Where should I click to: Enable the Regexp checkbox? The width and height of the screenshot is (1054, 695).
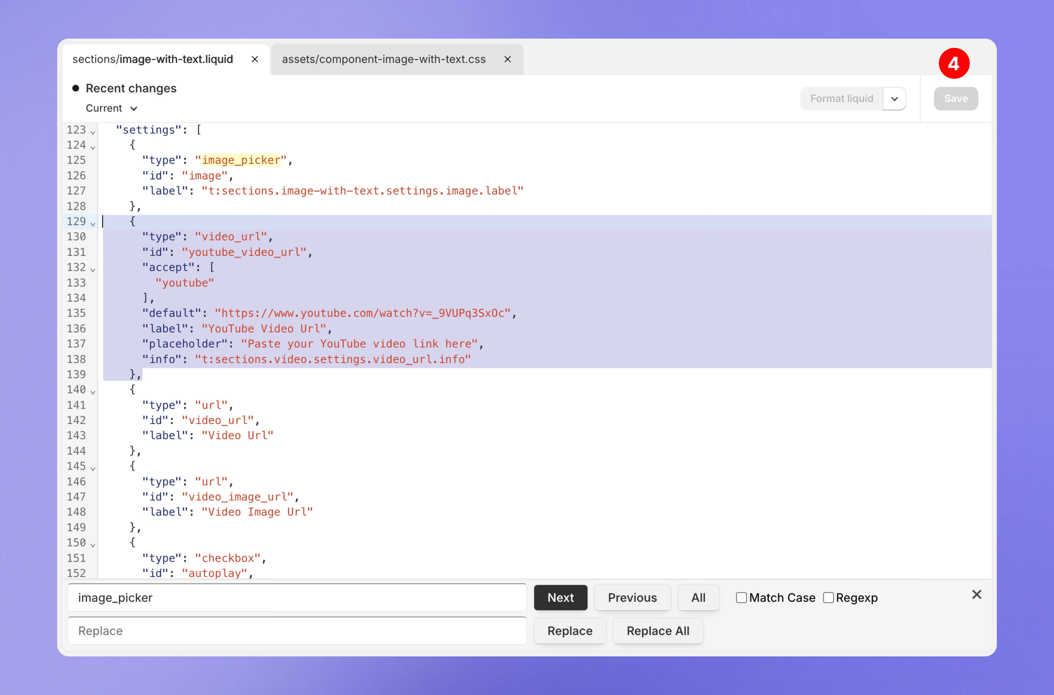pos(828,597)
